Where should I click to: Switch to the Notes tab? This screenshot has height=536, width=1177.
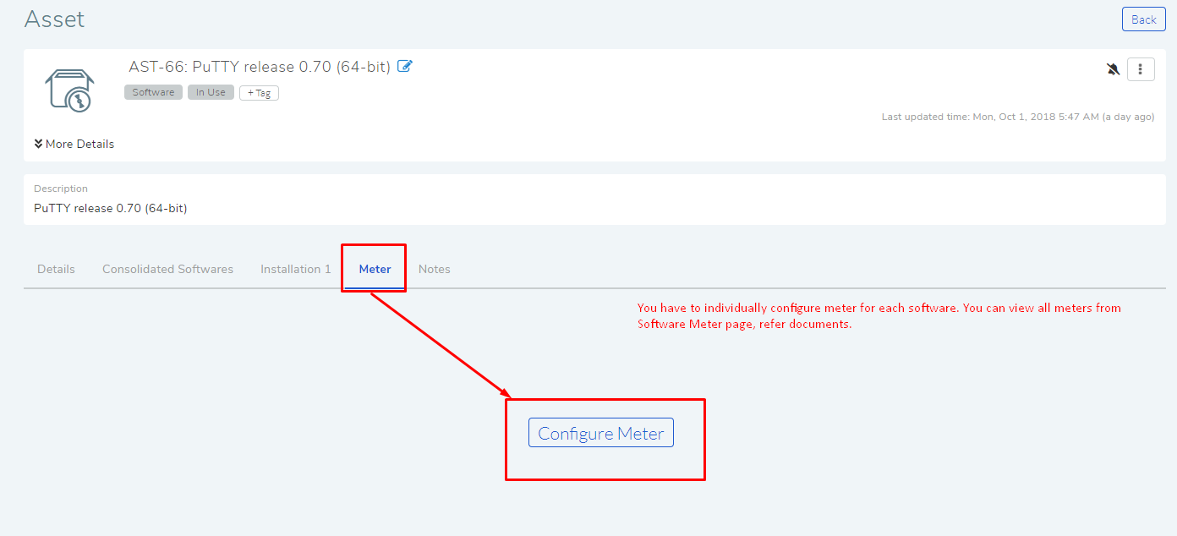[435, 269]
